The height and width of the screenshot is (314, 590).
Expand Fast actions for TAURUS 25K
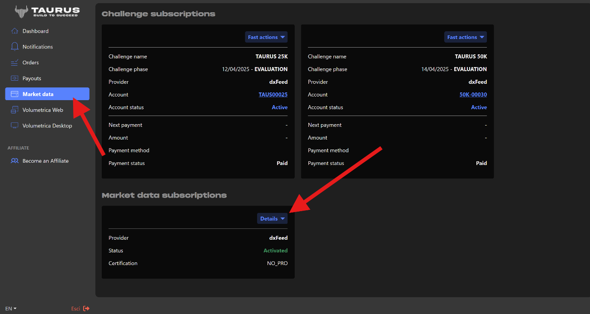[266, 37]
